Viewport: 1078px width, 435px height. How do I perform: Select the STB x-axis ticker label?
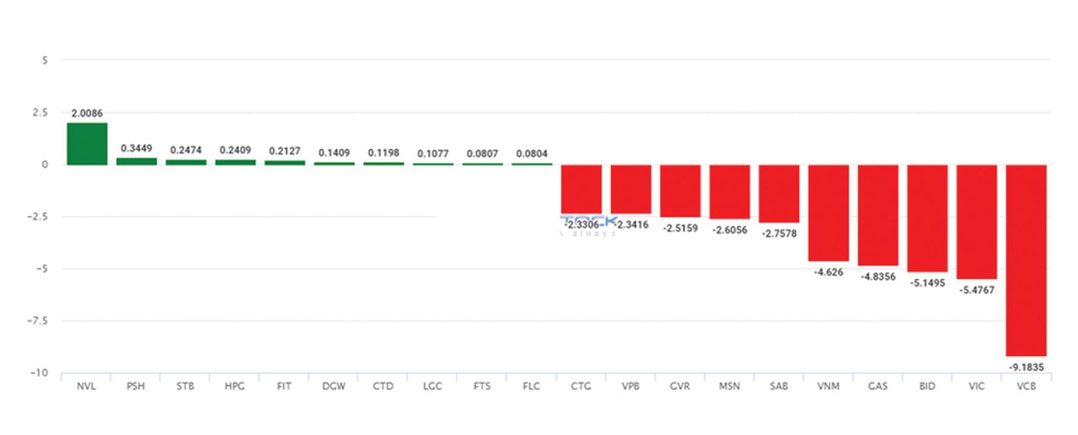click(x=186, y=387)
